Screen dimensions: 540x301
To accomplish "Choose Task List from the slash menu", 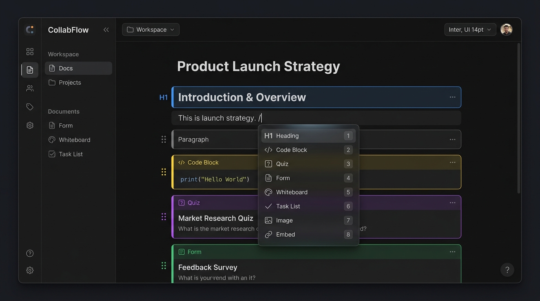I will [x=308, y=207].
